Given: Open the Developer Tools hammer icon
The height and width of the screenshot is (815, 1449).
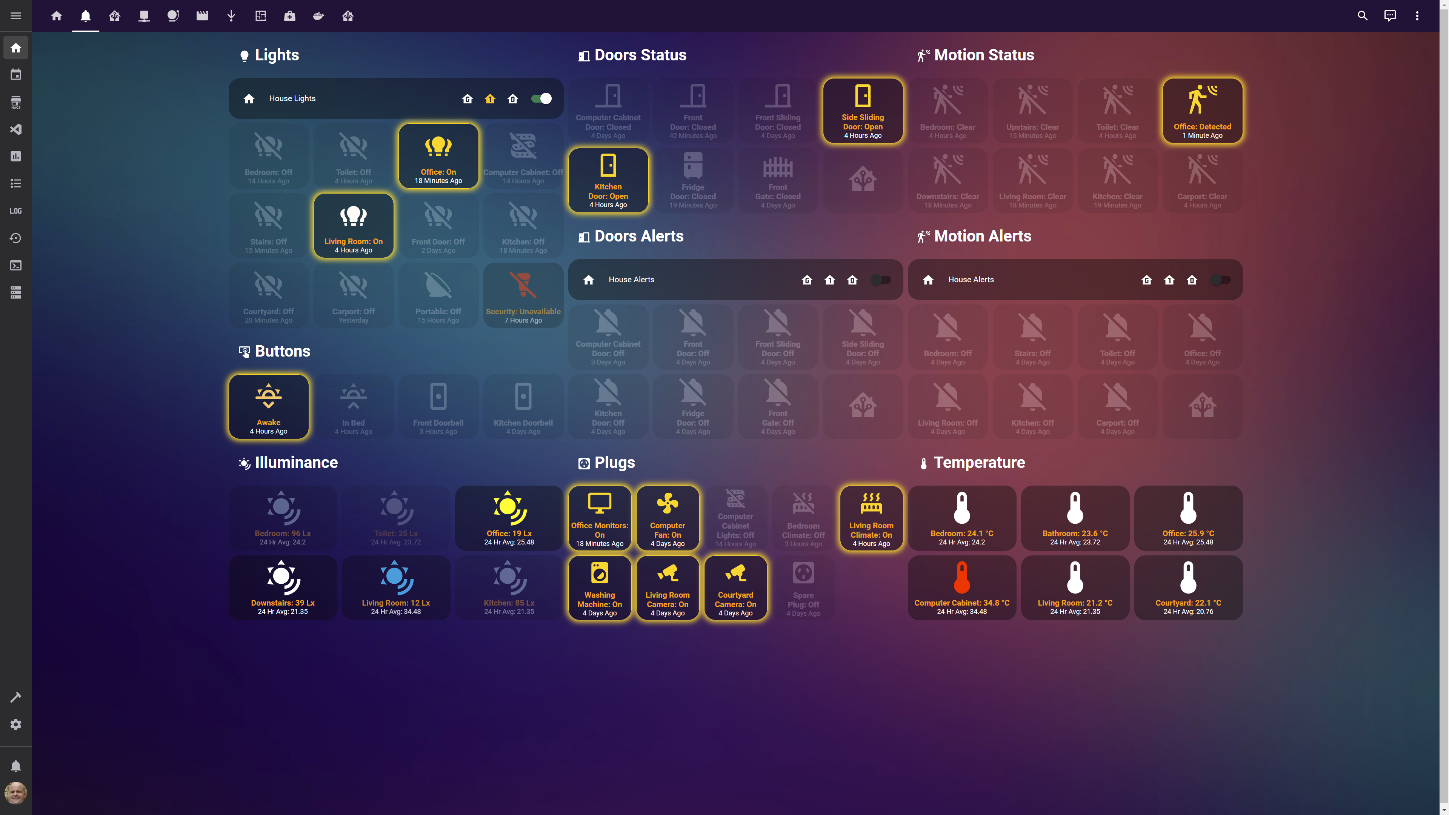Looking at the screenshot, I should click(x=16, y=697).
